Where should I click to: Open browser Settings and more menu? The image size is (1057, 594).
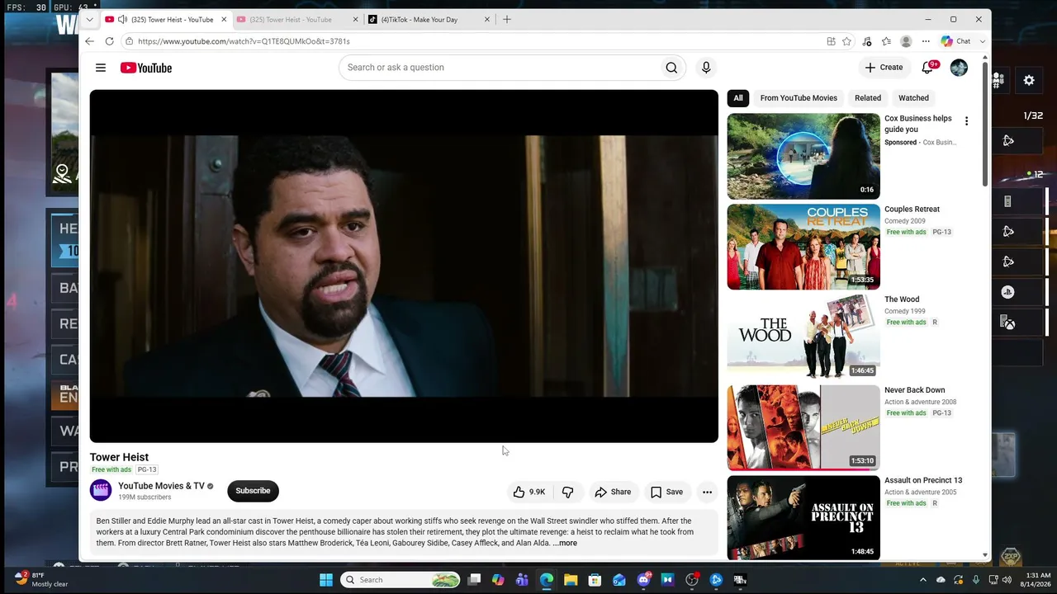click(926, 41)
